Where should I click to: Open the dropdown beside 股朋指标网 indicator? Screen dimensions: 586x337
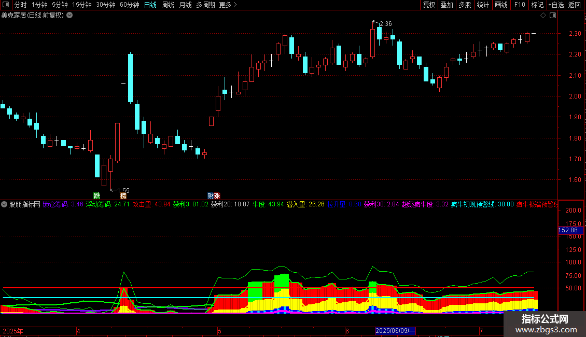4,204
